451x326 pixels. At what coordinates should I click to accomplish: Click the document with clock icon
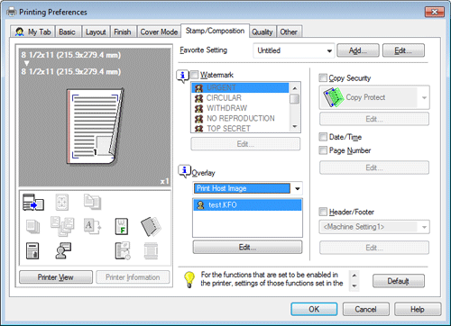coord(123,250)
